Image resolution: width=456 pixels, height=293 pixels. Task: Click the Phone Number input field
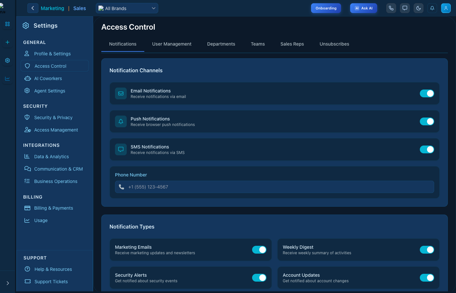275,187
